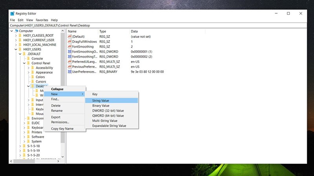This screenshot has height=176, width=314.
Task: Choose DWORD (32-bit) Value
Action: click(x=111, y=111)
